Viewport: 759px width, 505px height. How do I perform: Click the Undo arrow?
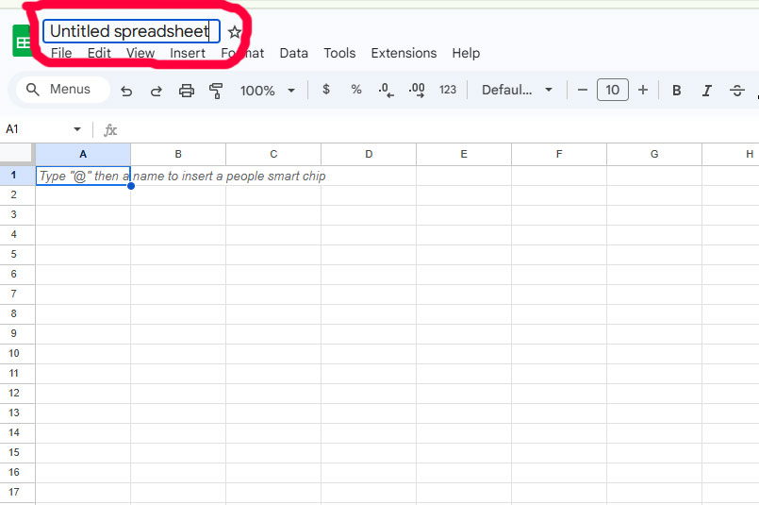pos(126,91)
